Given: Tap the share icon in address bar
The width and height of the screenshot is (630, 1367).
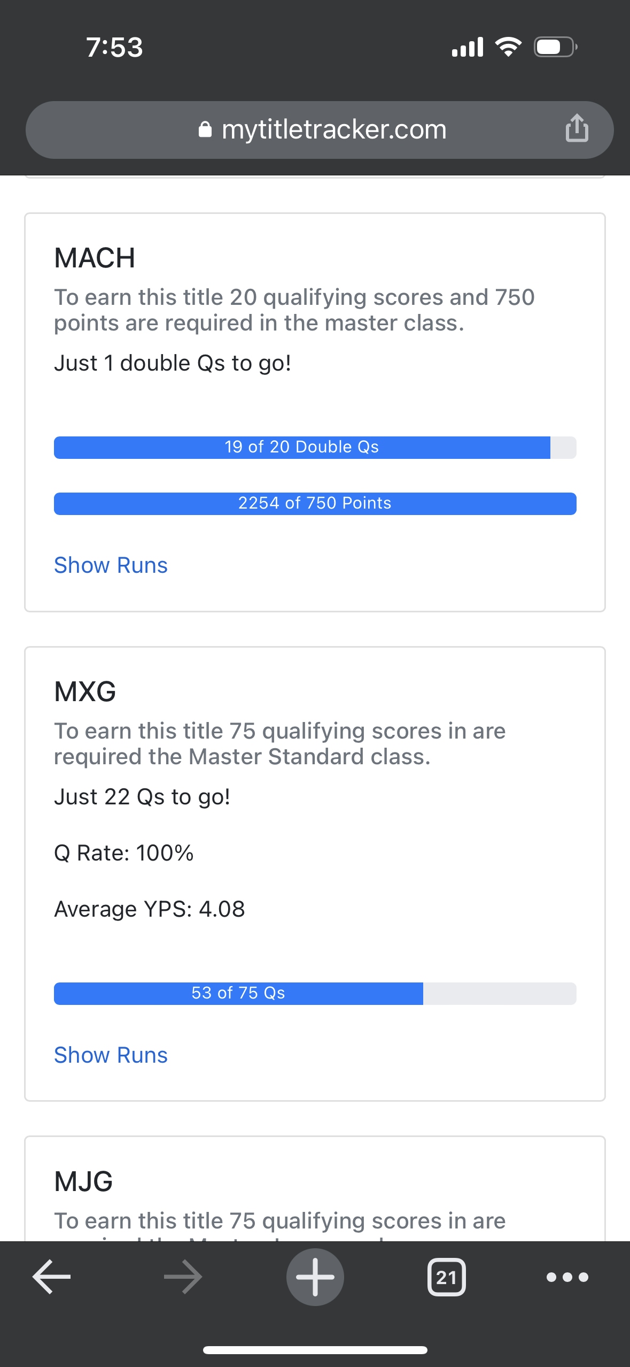Looking at the screenshot, I should [577, 128].
